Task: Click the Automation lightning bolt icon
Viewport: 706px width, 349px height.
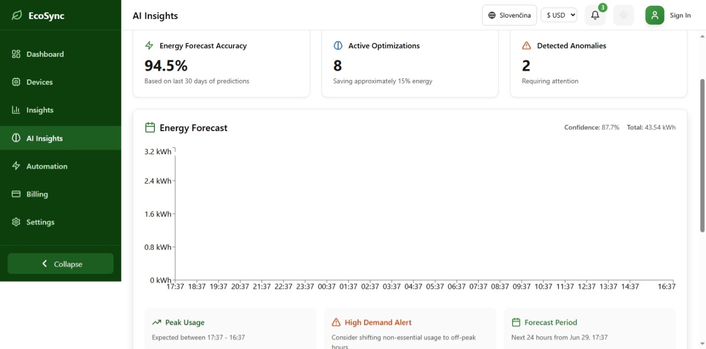Action: tap(16, 166)
